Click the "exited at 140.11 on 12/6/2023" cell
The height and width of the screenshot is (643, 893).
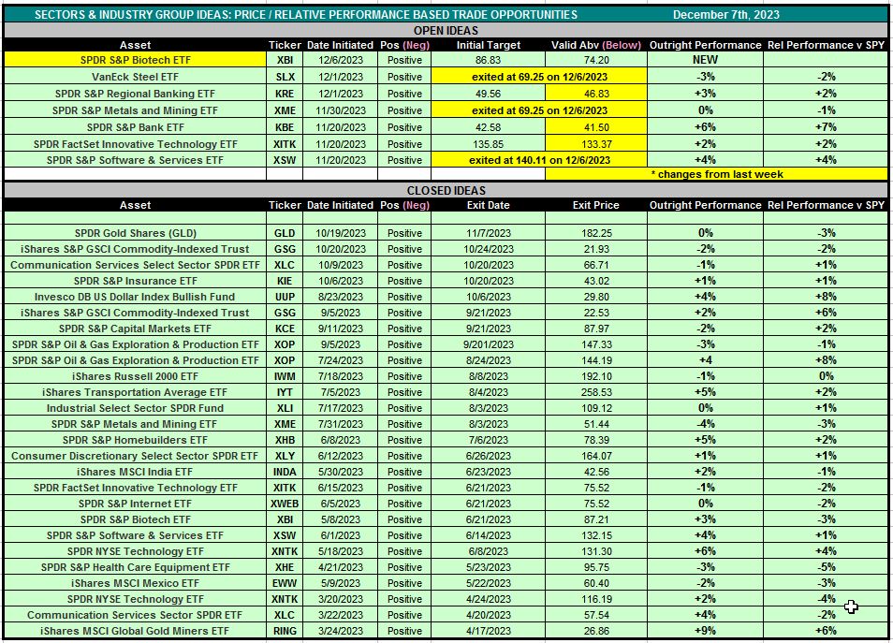click(538, 160)
